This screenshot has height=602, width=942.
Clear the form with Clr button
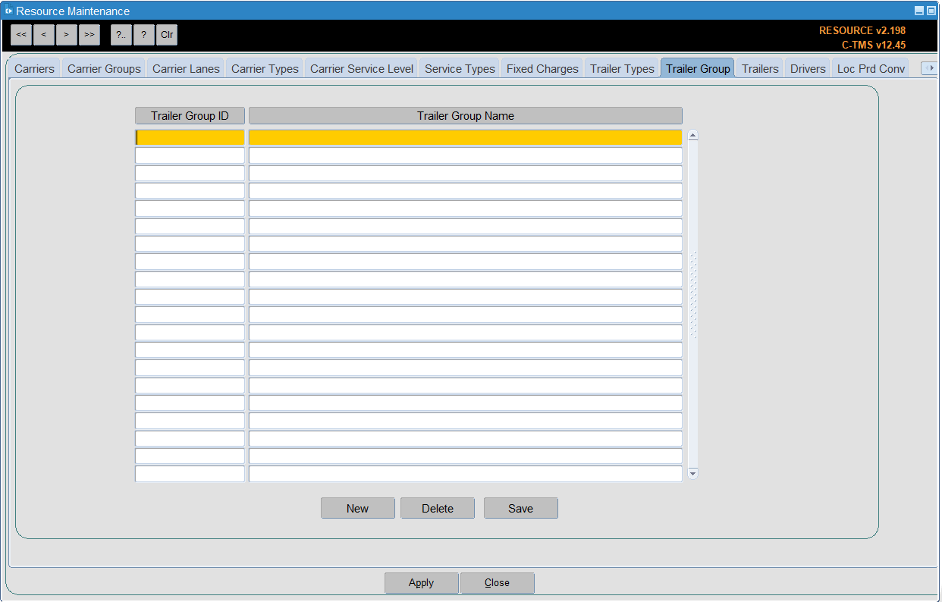coord(167,35)
